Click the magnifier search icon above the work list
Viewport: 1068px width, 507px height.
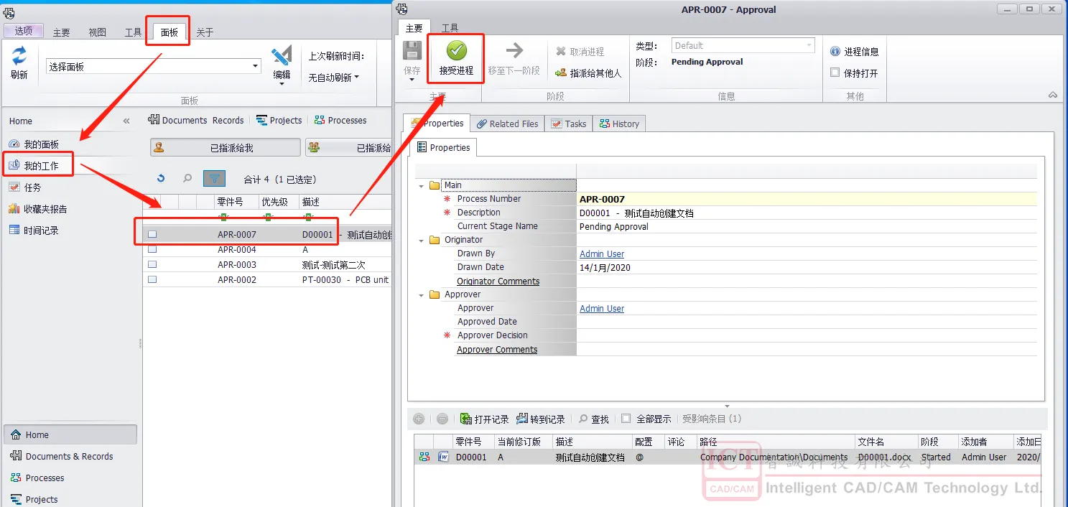(187, 179)
